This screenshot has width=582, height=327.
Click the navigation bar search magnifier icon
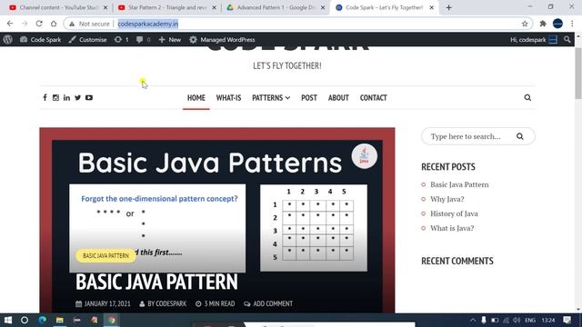(527, 97)
